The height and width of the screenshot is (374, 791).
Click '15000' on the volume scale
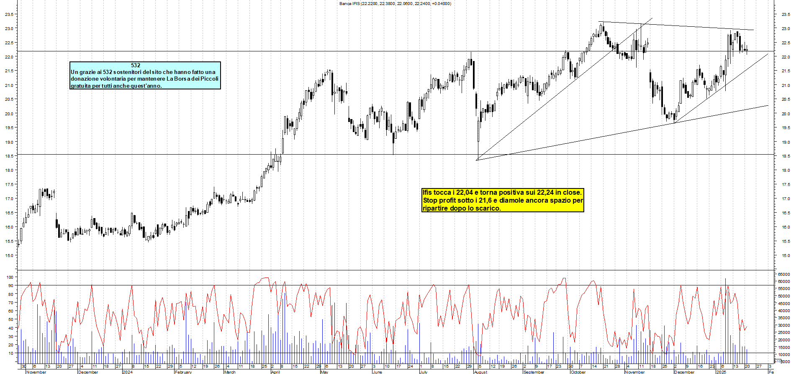click(784, 347)
